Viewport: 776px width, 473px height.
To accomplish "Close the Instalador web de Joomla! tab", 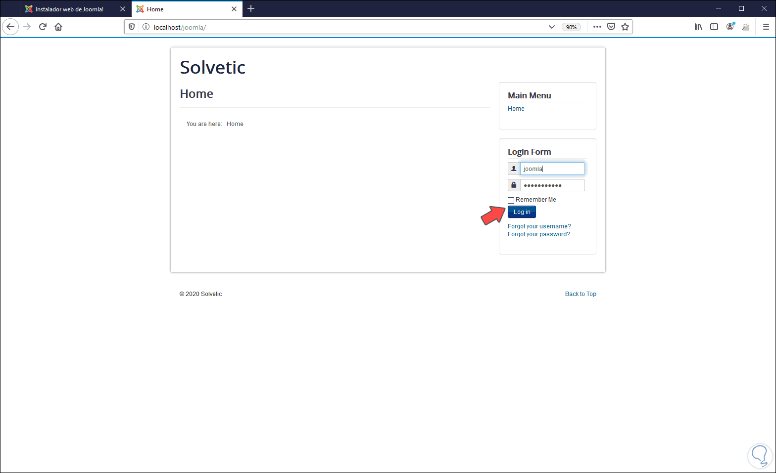I will pyautogui.click(x=123, y=9).
